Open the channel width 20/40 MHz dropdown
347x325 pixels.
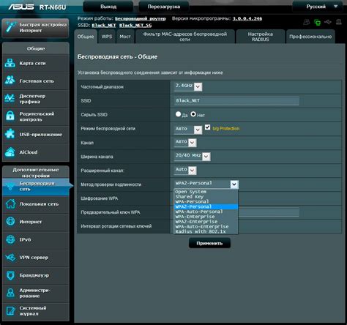click(x=193, y=156)
